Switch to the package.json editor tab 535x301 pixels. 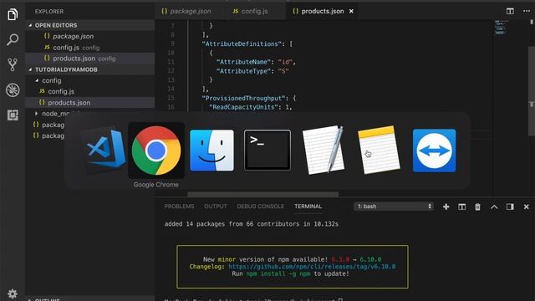[186, 11]
